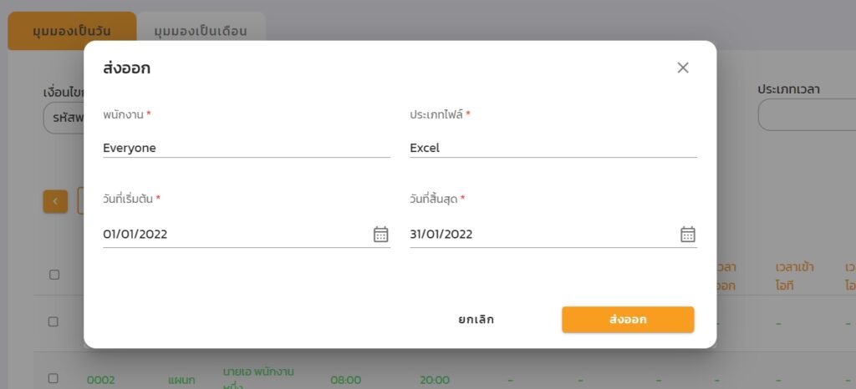Viewport: 856px width, 389px height.
Task: Tick the select-all checkbox in table header
Action: tap(53, 275)
